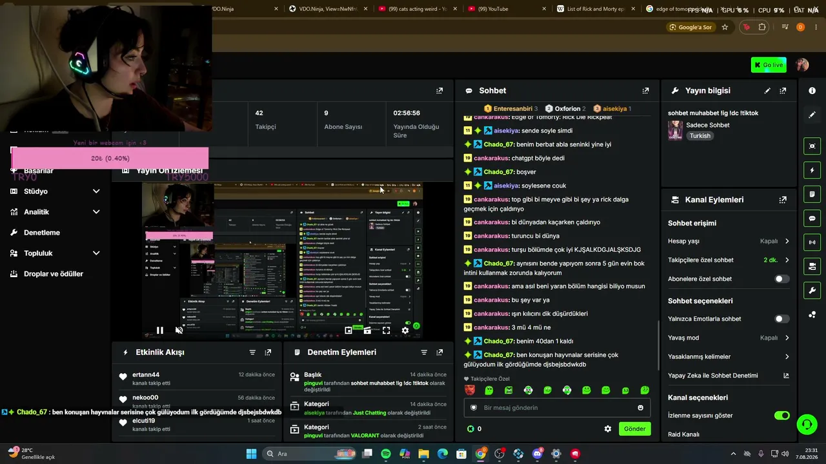This screenshot has width=826, height=464.
Task: Open Spotify from the taskbar
Action: click(386, 454)
